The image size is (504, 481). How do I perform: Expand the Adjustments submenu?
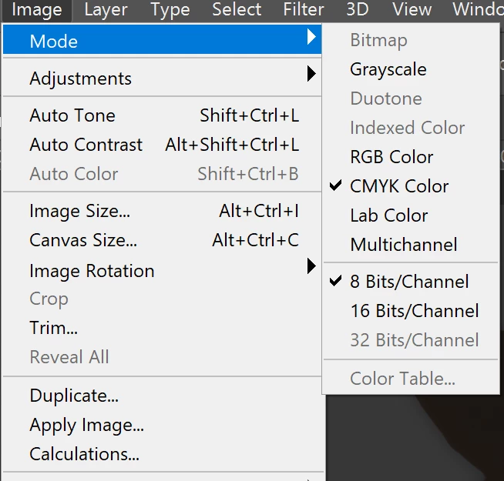(81, 78)
